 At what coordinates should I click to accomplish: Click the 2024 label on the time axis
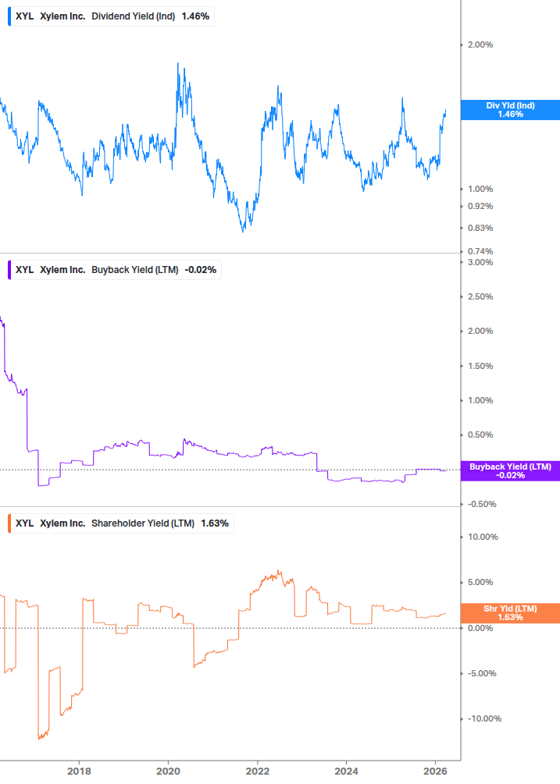tap(346, 771)
